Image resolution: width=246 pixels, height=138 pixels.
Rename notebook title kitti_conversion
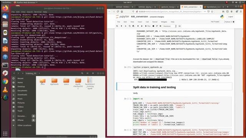coord(140,16)
